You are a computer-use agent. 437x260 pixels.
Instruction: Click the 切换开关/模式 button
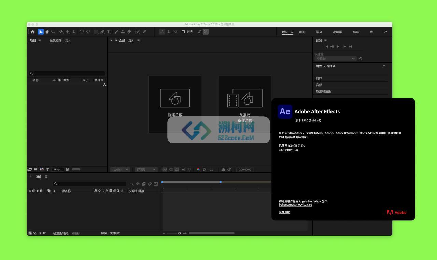110,233
